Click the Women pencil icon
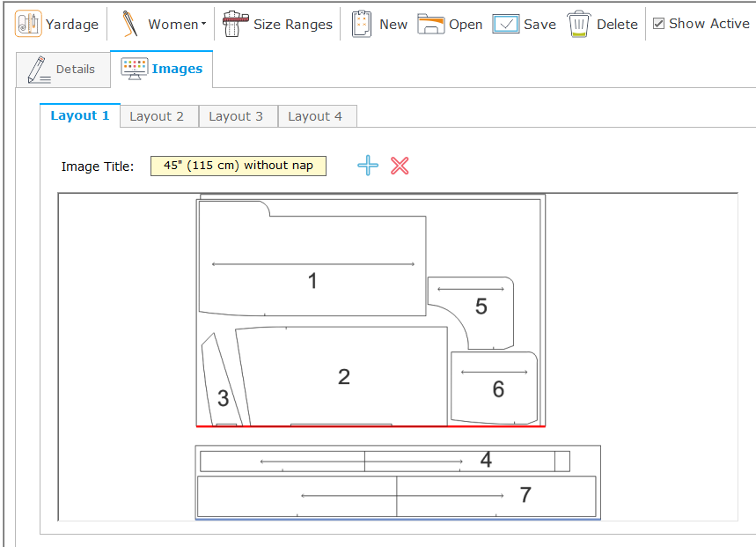 131,24
